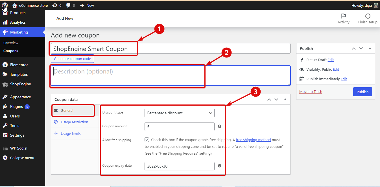Move the Publish box down
380x187 pixels.
[x=361, y=48]
